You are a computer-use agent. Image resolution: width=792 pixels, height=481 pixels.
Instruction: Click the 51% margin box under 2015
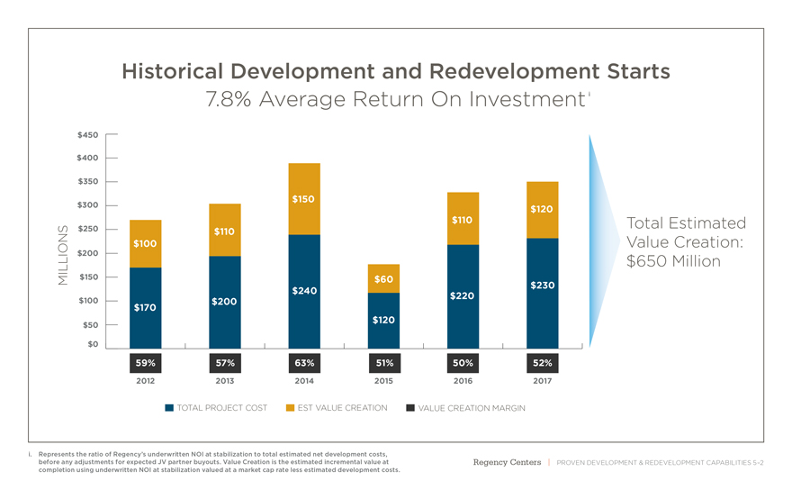(x=383, y=363)
